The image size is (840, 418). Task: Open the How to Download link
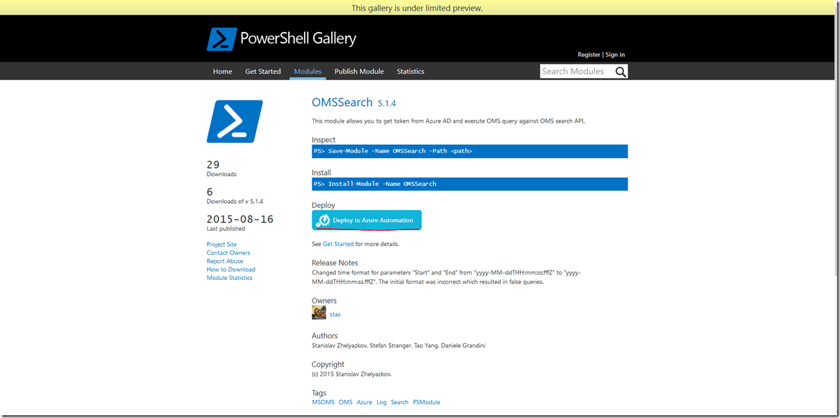coord(231,270)
